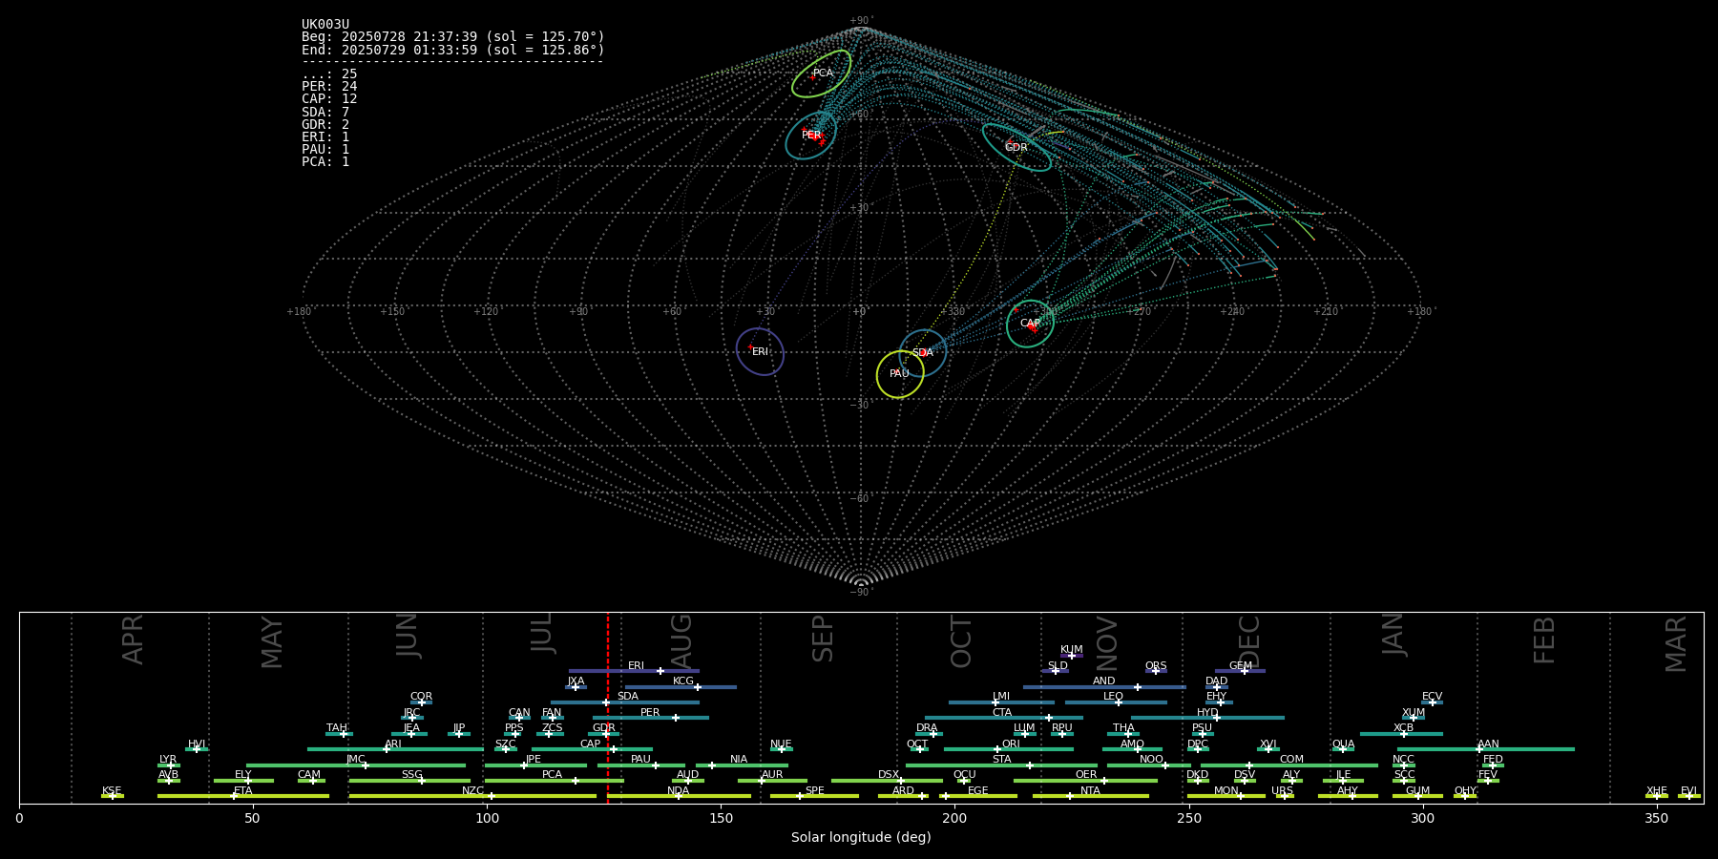The height and width of the screenshot is (859, 1718).
Task: Select the AND shower bar label
Action: [1104, 681]
